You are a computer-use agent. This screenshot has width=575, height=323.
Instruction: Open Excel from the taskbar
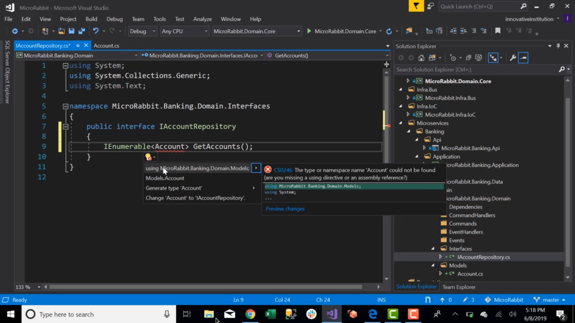(x=271, y=314)
